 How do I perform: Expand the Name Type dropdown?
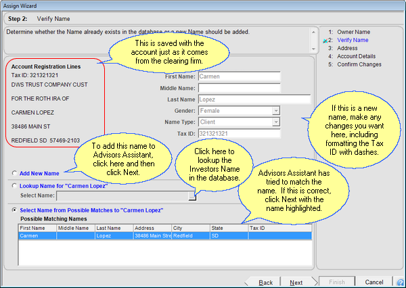pyautogui.click(x=275, y=122)
